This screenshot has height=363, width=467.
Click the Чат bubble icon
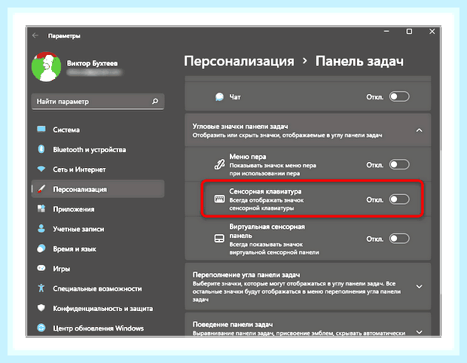[219, 97]
